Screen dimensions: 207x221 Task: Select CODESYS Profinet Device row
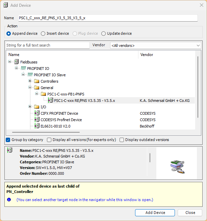coord(61,120)
